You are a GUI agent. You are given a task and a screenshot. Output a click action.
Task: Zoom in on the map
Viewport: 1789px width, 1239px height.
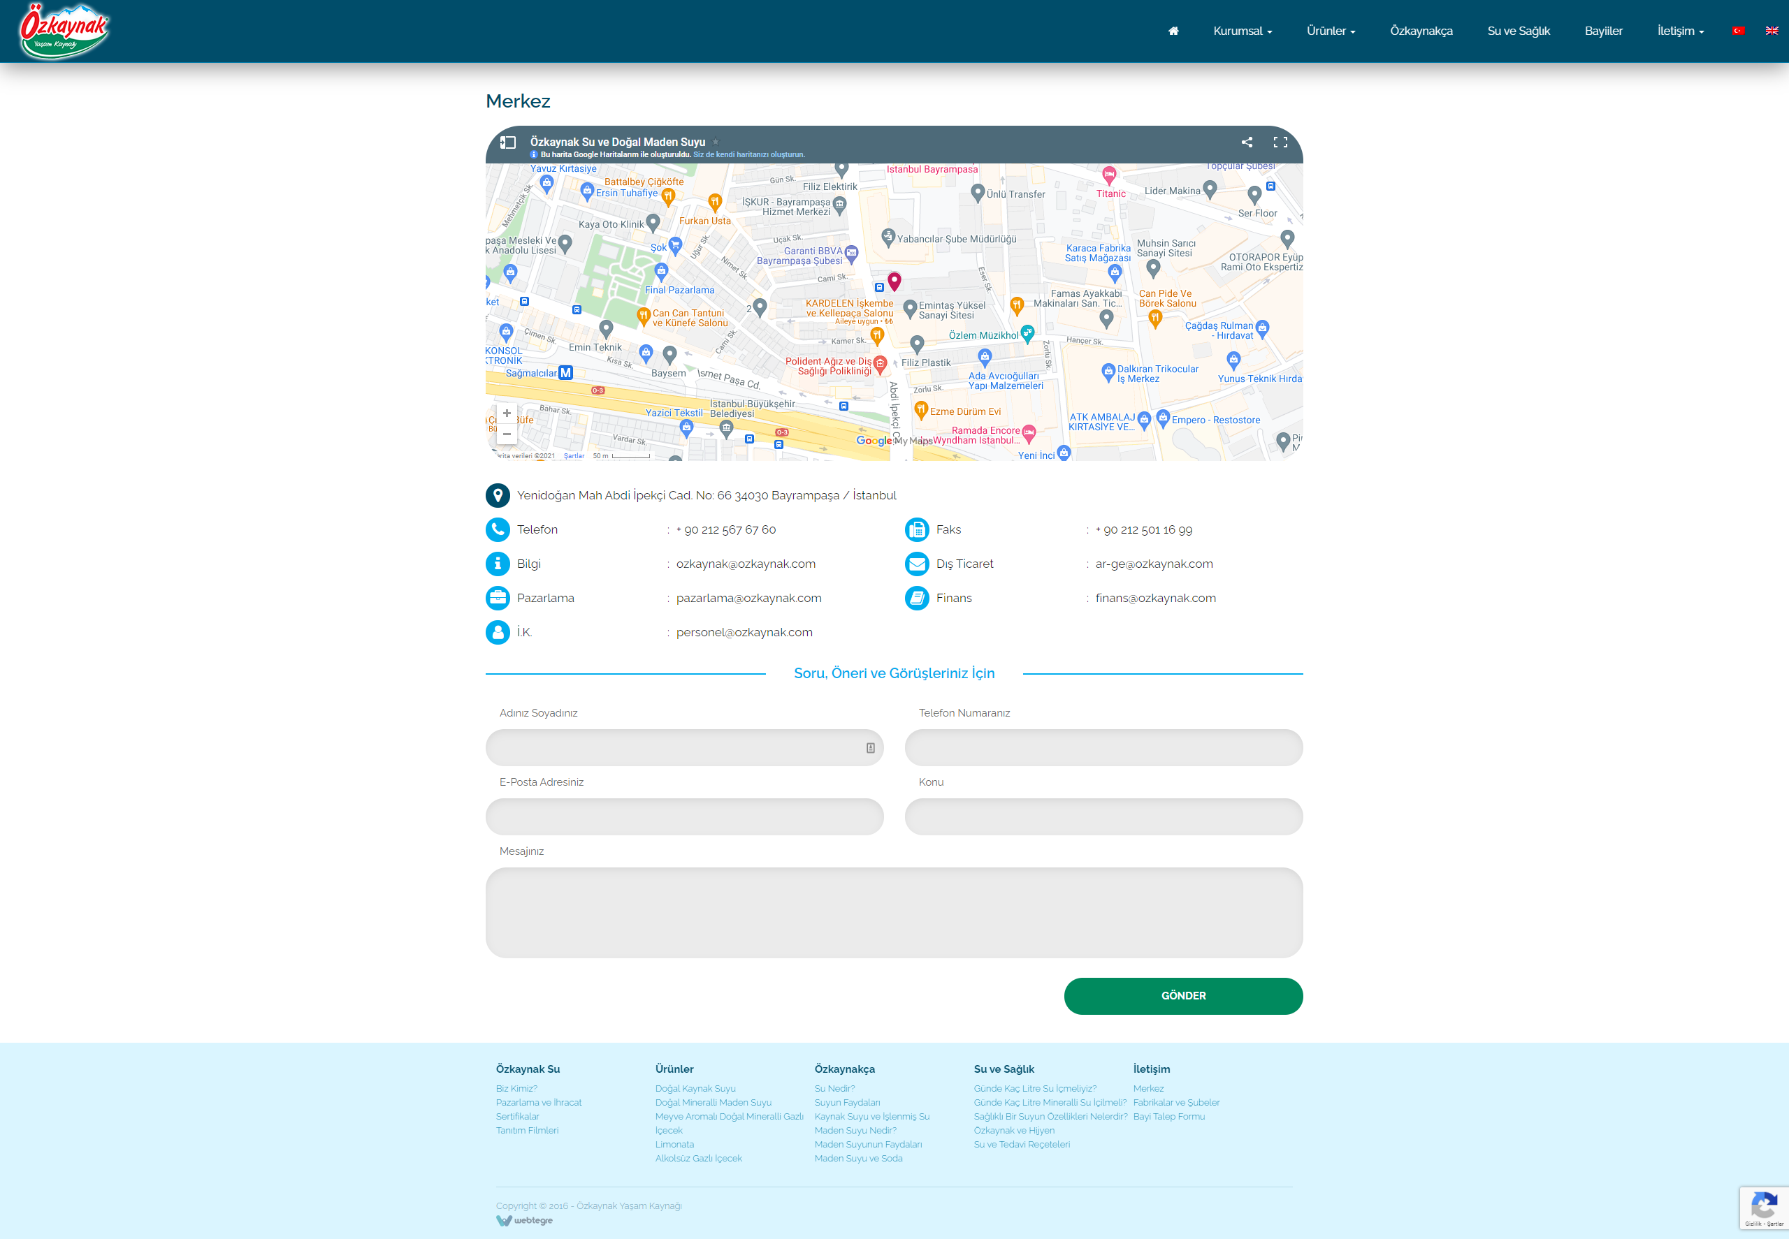[x=507, y=413]
